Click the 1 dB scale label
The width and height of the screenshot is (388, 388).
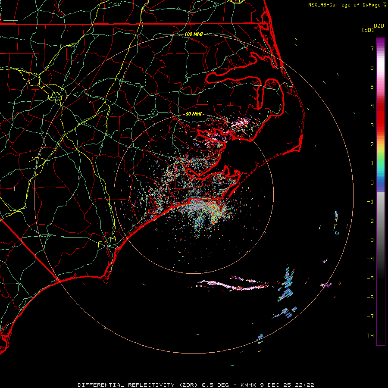pos(372,163)
